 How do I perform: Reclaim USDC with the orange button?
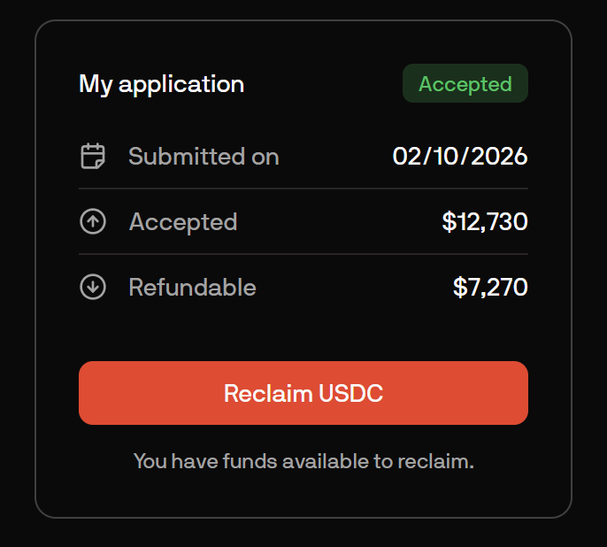(303, 393)
